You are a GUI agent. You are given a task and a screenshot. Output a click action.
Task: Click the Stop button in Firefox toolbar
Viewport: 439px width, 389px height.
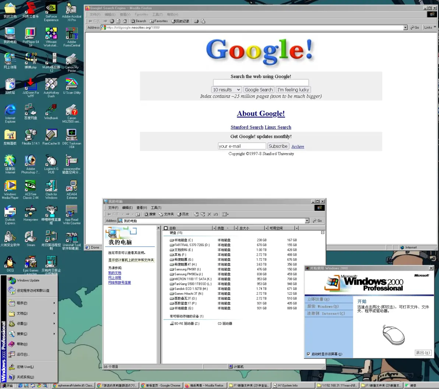click(x=112, y=21)
